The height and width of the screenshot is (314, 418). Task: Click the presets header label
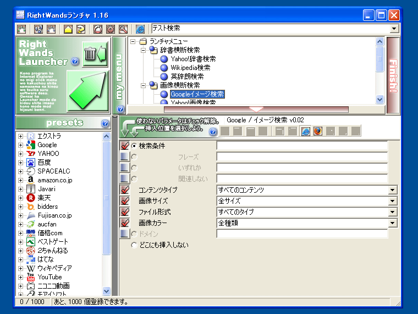tap(64, 122)
